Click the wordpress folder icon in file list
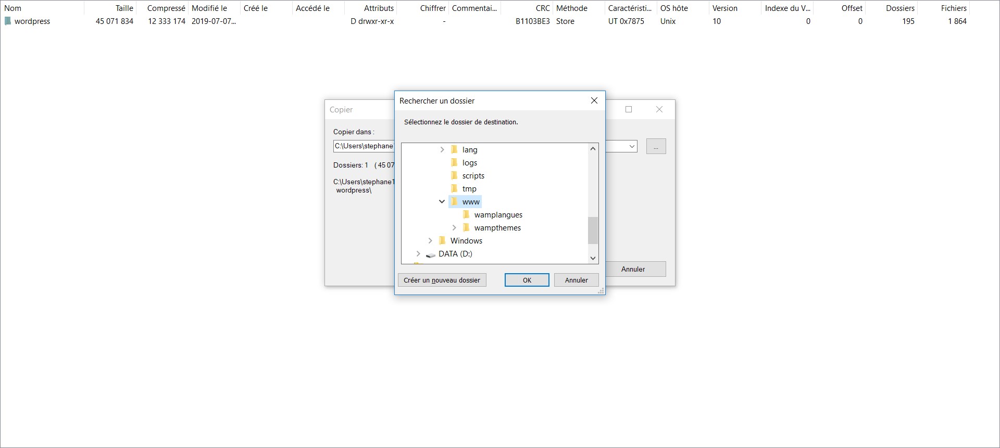This screenshot has width=1000, height=448. (8, 21)
